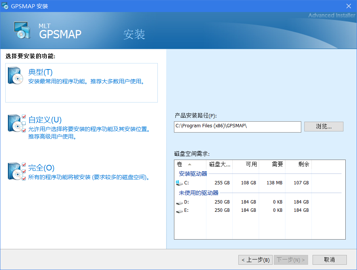
Task: Collapse the 安装驱动器 group header
Action: [193, 174]
